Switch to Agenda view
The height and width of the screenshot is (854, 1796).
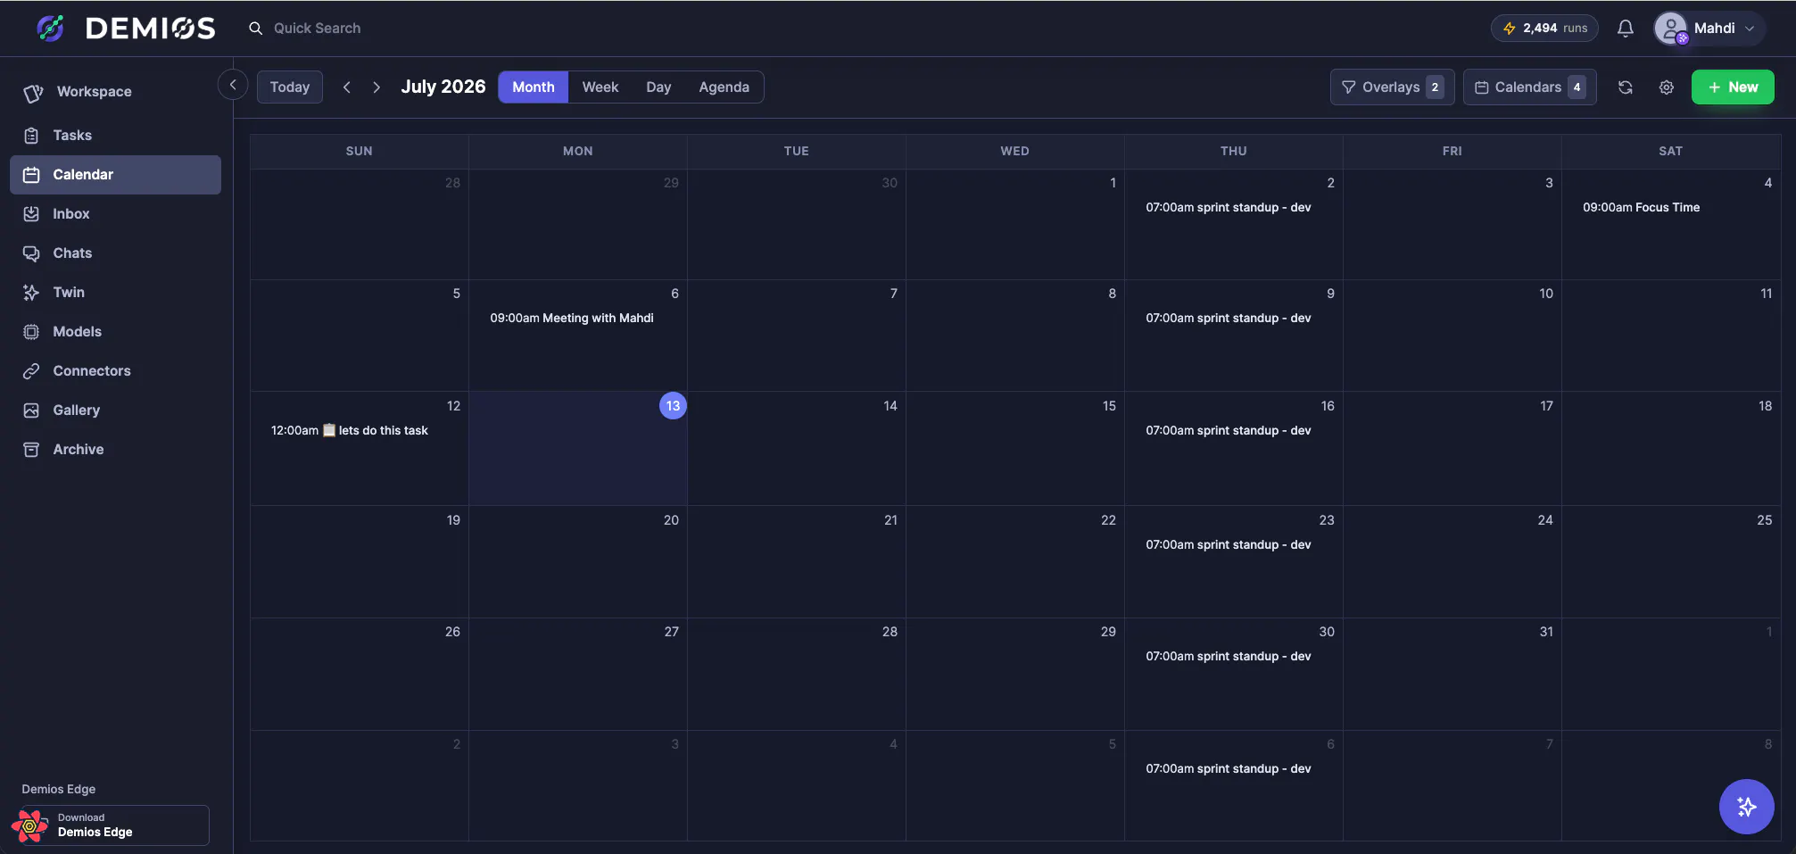(724, 87)
